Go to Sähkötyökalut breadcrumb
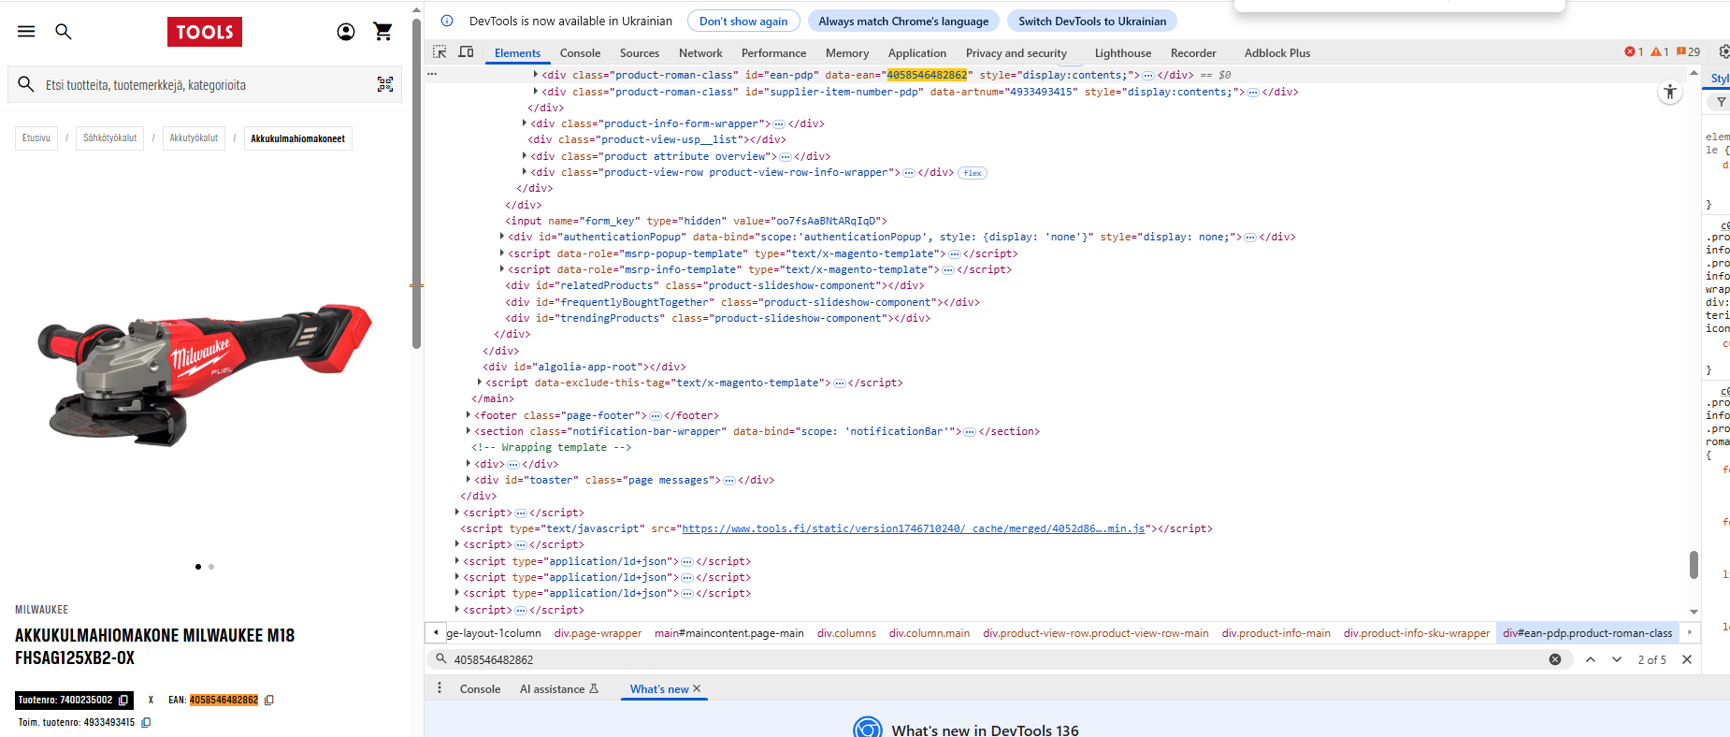 coord(109,138)
